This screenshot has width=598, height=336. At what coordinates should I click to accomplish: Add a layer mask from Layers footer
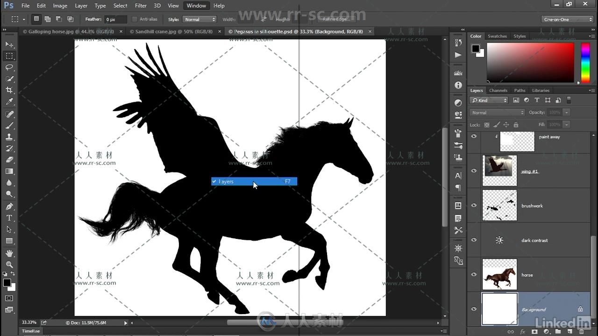[534, 331]
